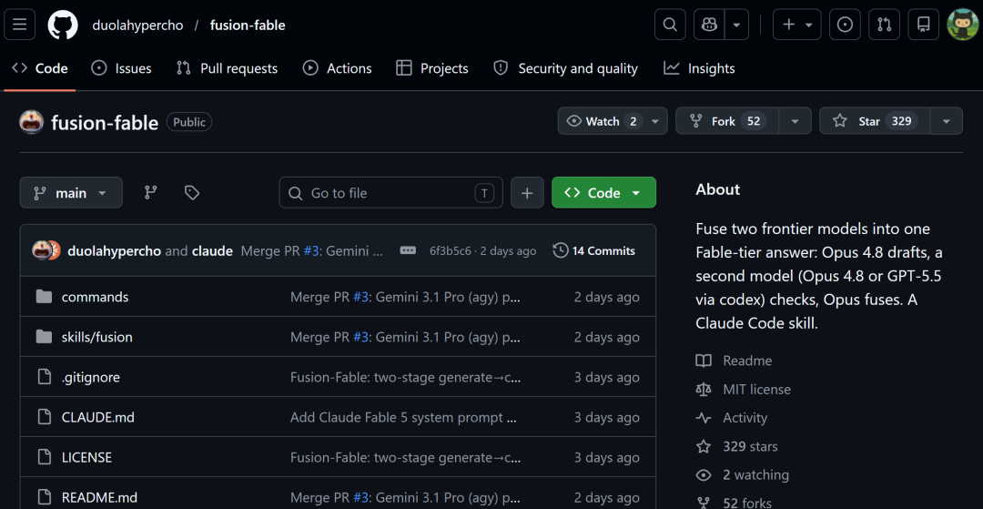Click the fusion-fable repository title
The height and width of the screenshot is (509, 983).
click(x=105, y=123)
